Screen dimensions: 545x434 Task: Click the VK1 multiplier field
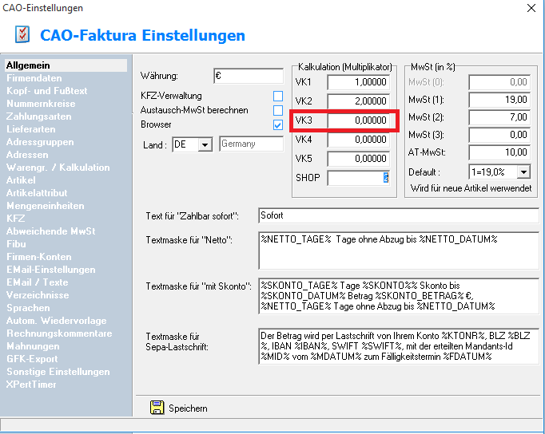click(x=358, y=82)
